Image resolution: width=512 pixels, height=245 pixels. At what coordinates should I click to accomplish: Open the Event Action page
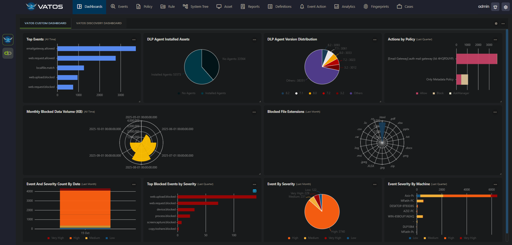click(313, 6)
